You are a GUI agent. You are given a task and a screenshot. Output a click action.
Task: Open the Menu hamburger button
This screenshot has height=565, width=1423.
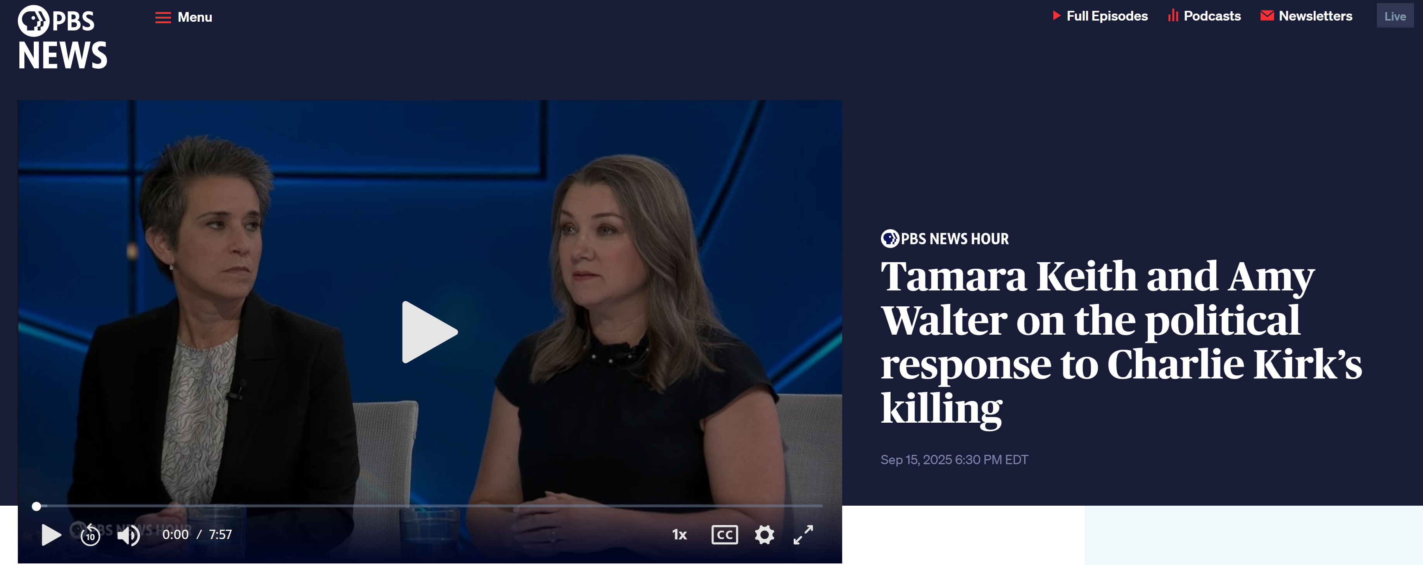click(183, 17)
